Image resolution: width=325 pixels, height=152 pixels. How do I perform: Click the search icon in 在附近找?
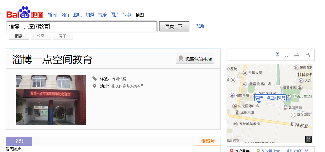pyautogui.click(x=289, y=151)
